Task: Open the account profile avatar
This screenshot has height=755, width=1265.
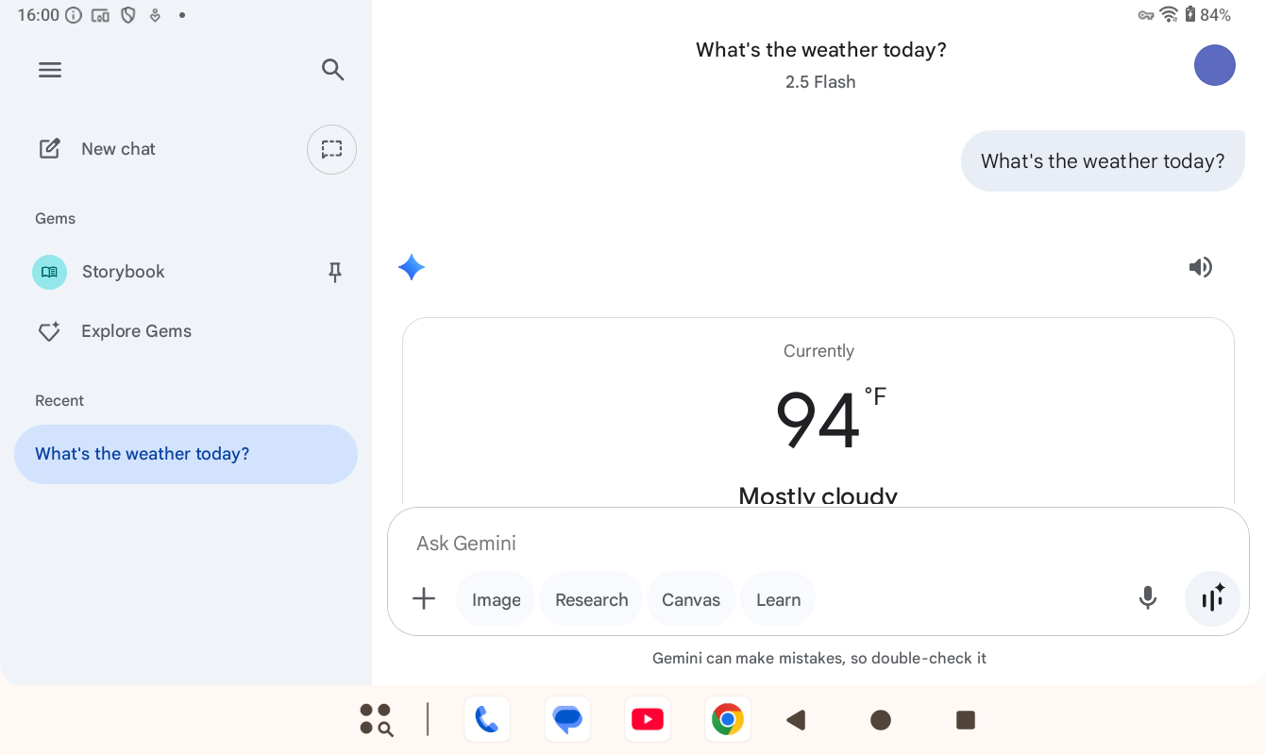Action: click(1214, 65)
